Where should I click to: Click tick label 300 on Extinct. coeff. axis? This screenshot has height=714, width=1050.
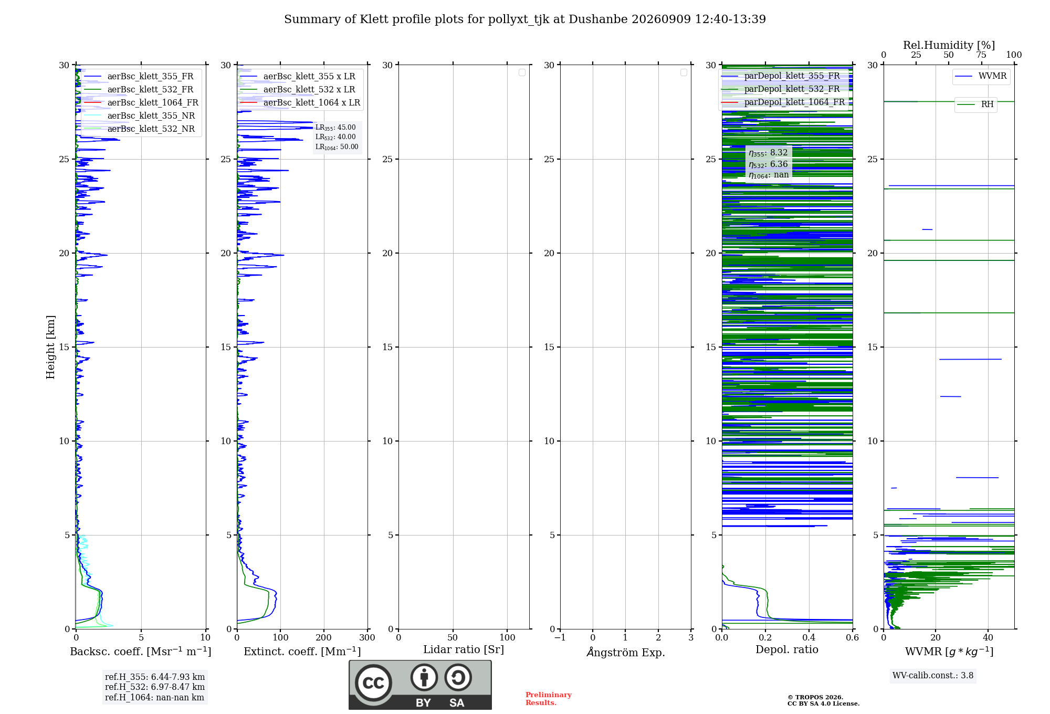pos(367,638)
